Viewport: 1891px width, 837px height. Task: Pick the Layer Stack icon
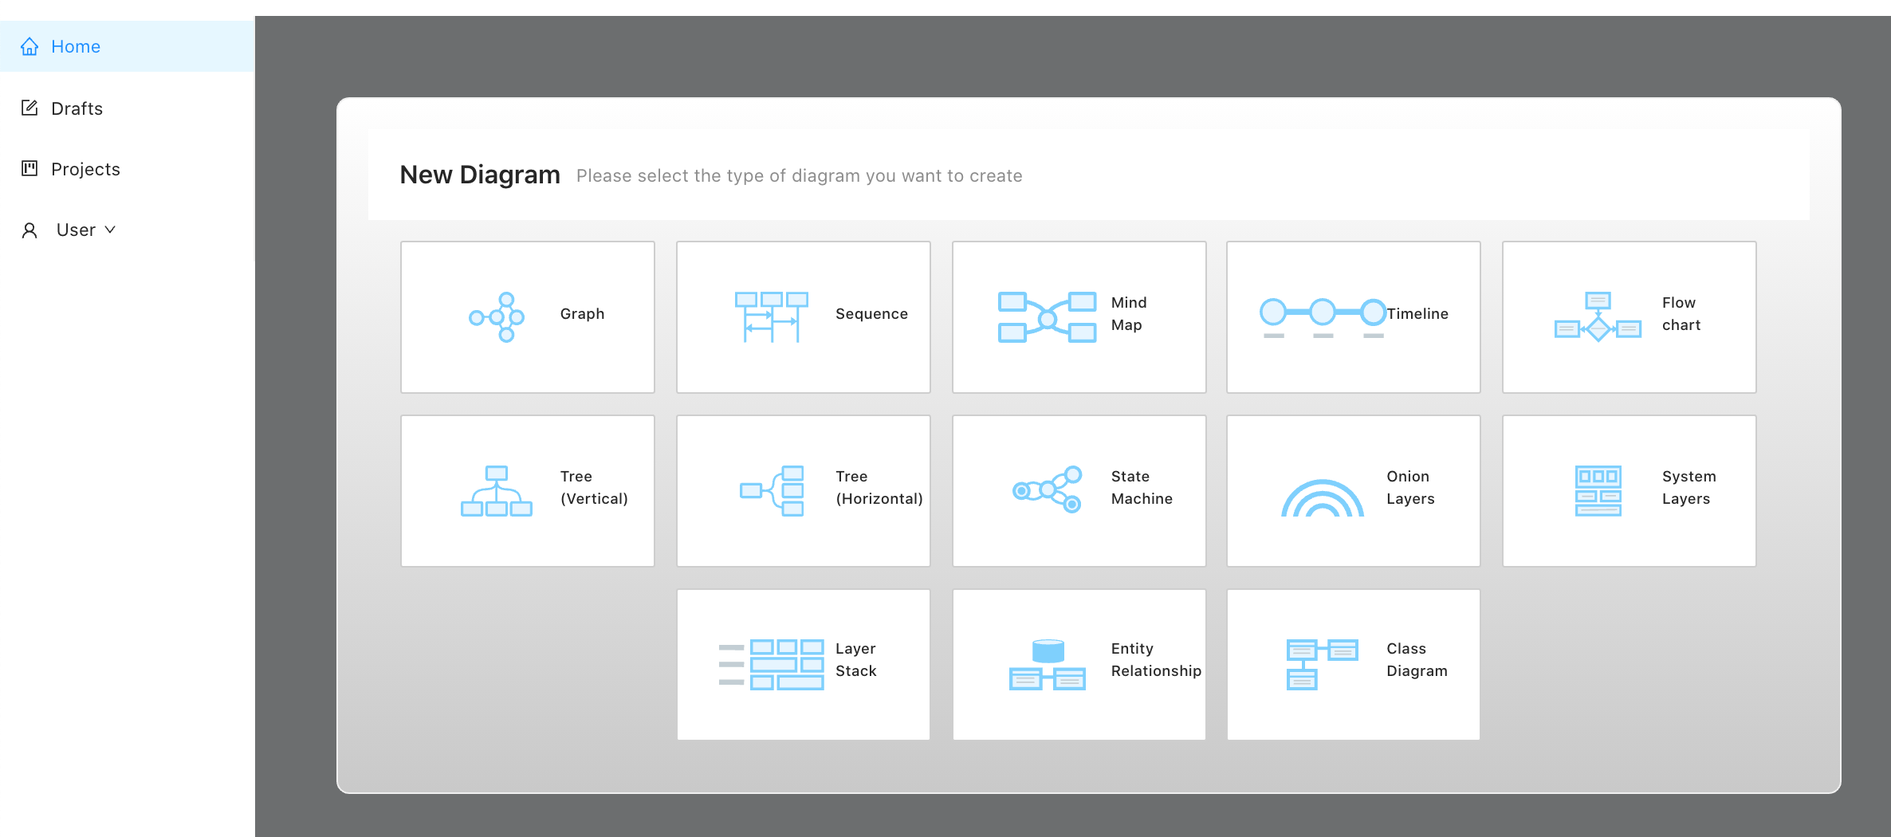771,664
